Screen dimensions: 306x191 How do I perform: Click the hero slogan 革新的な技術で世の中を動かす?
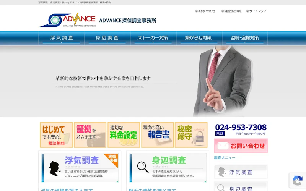(103, 78)
